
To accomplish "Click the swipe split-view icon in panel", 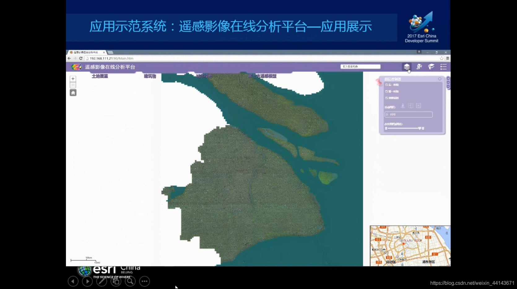I will pyautogui.click(x=411, y=106).
